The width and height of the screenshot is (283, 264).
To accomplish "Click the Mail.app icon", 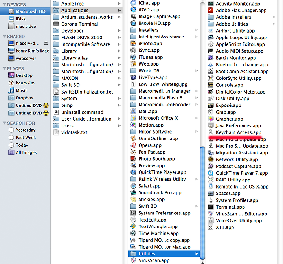I will pos(133,111).
